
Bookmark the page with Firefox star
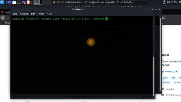click(x=163, y=18)
